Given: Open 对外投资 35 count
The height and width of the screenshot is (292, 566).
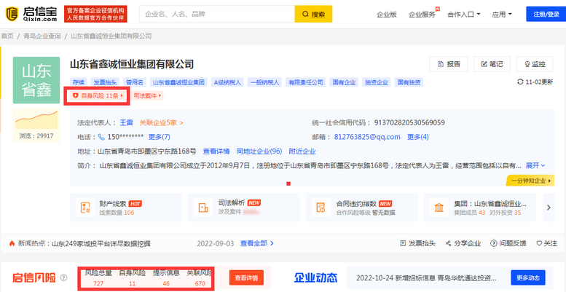Looking at the screenshot, I should coord(517,213).
